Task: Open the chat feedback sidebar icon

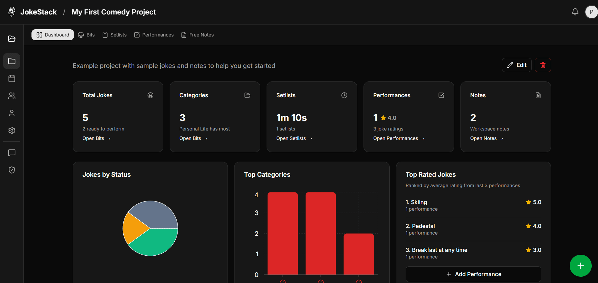Action: coord(12,153)
